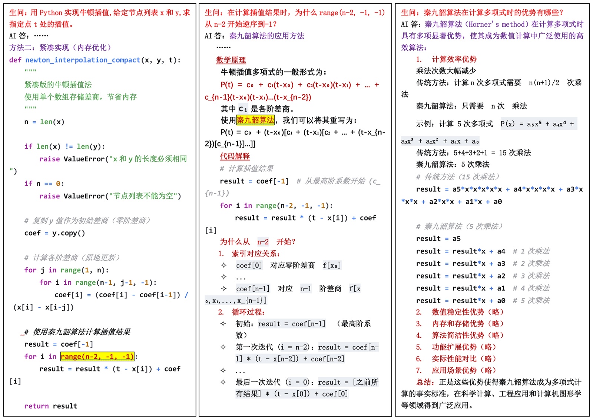Click the "应用场景优势（略）" list item
The image size is (593, 420).
pos(464,370)
